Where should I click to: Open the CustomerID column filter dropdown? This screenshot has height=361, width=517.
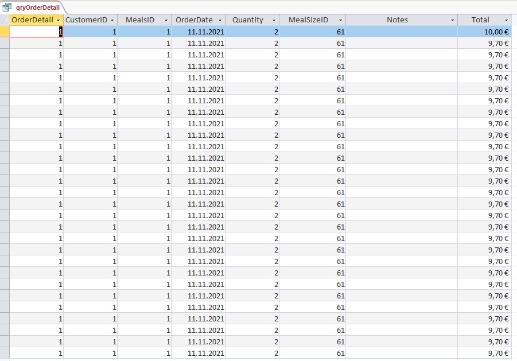point(112,20)
